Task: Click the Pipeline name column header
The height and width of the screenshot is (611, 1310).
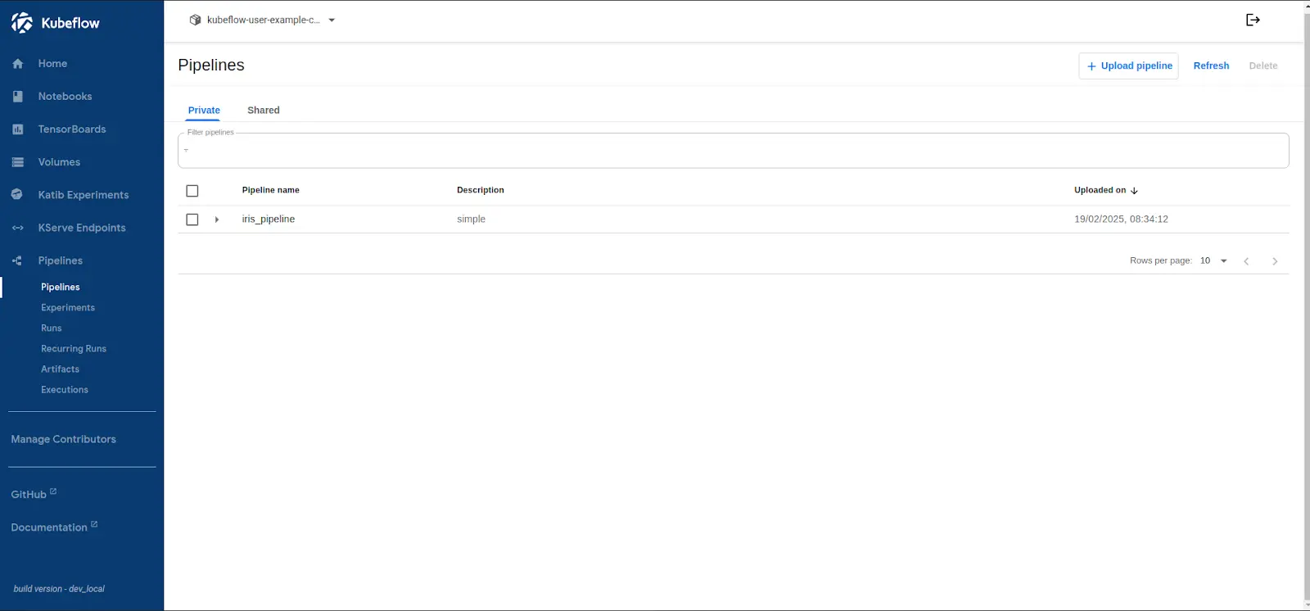Action: (271, 190)
